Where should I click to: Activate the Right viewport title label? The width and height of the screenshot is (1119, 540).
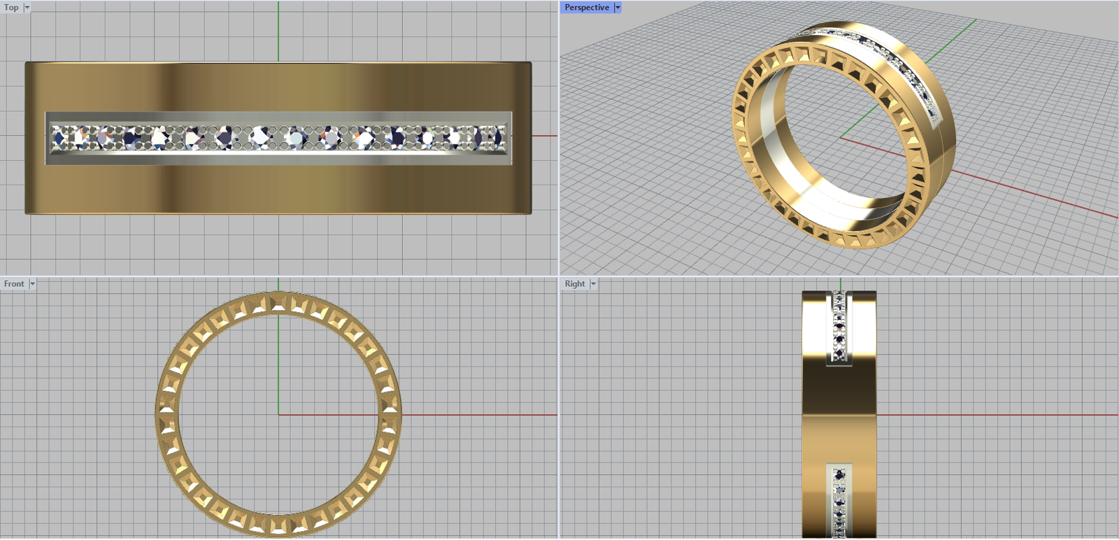coord(574,283)
